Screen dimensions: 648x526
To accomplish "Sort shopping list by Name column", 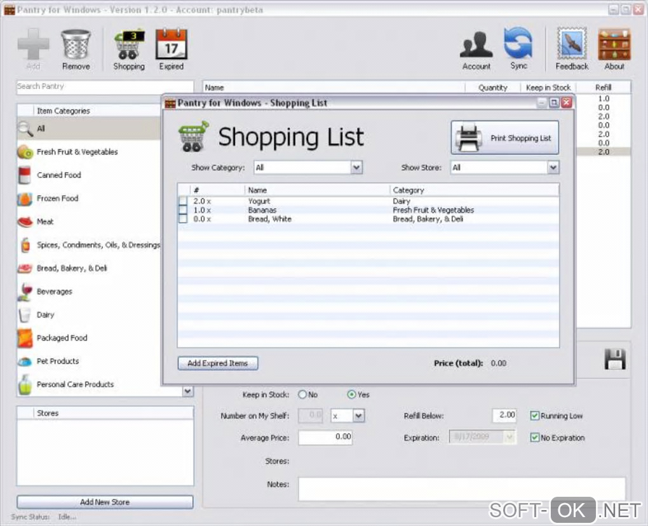I will (x=317, y=190).
